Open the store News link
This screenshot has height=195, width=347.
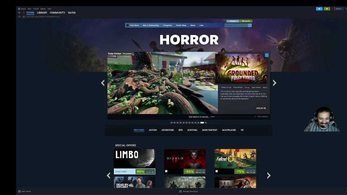click(x=193, y=25)
